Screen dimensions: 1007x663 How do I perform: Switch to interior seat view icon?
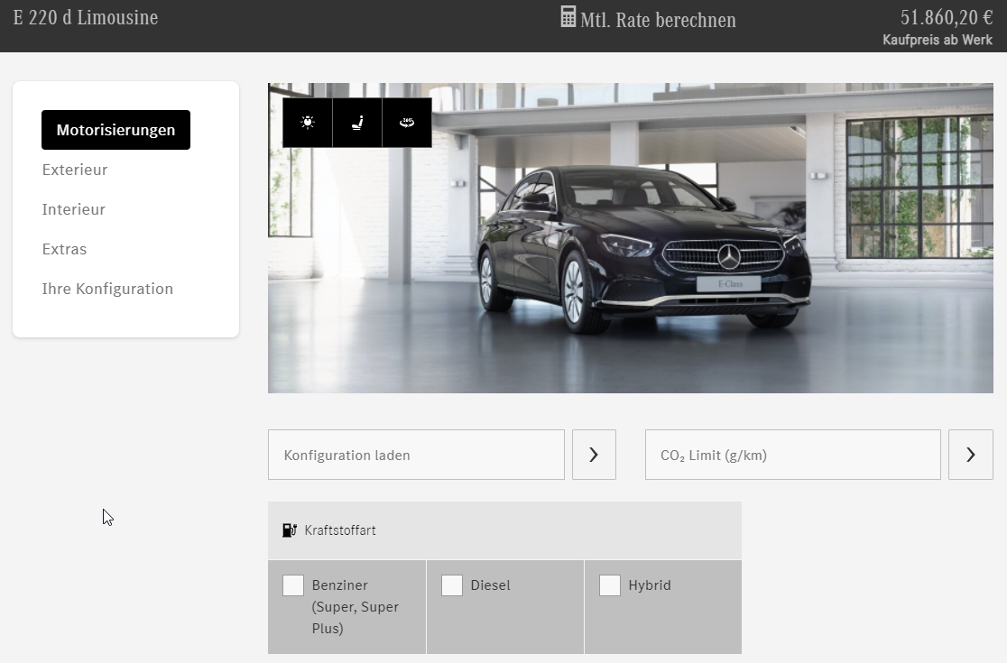357,123
